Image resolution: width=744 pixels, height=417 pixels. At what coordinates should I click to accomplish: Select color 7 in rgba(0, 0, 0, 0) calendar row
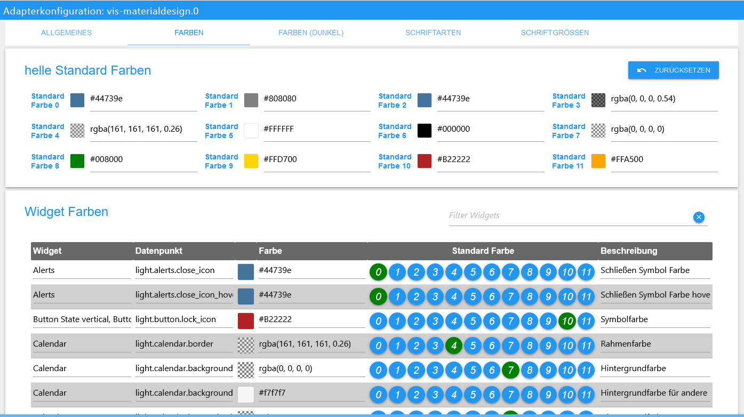[510, 371]
